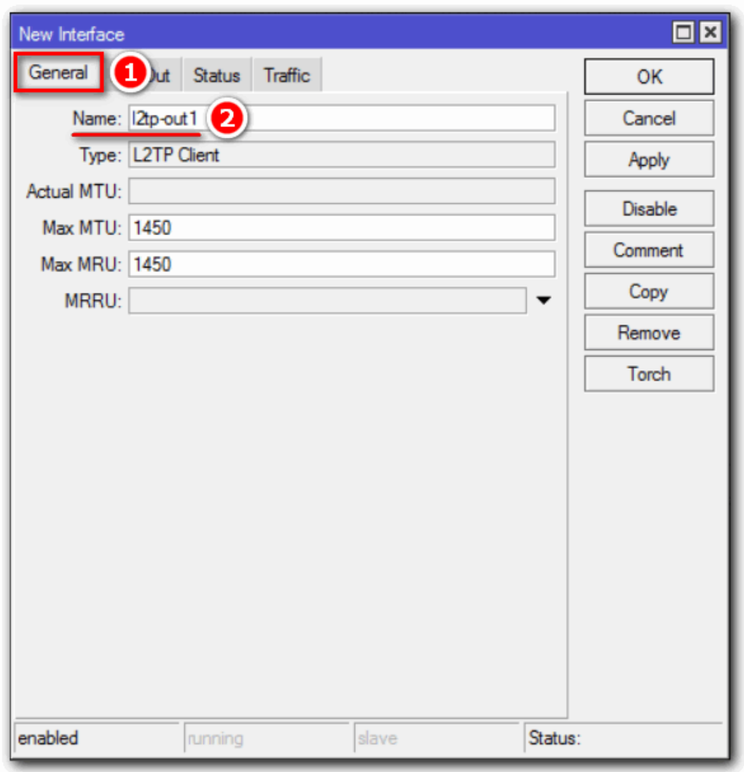The height and width of the screenshot is (772, 744).
Task: Remove the interface
Action: [x=648, y=333]
